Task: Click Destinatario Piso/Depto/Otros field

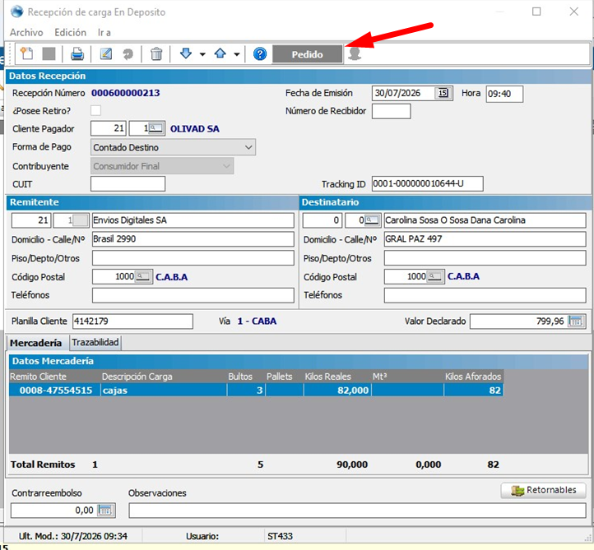Action: coord(485,258)
